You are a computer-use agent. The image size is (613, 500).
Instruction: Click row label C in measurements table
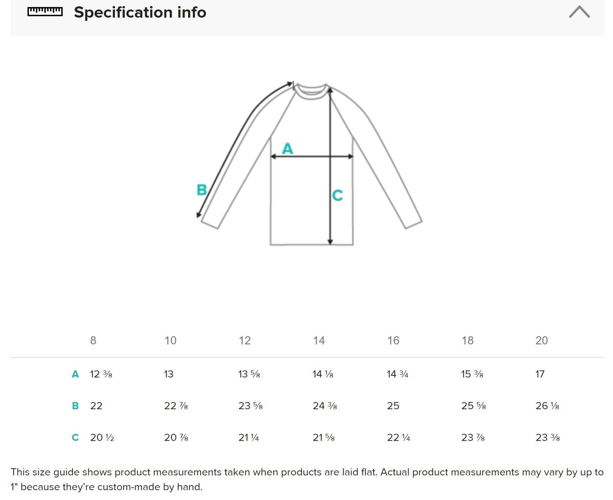click(75, 438)
